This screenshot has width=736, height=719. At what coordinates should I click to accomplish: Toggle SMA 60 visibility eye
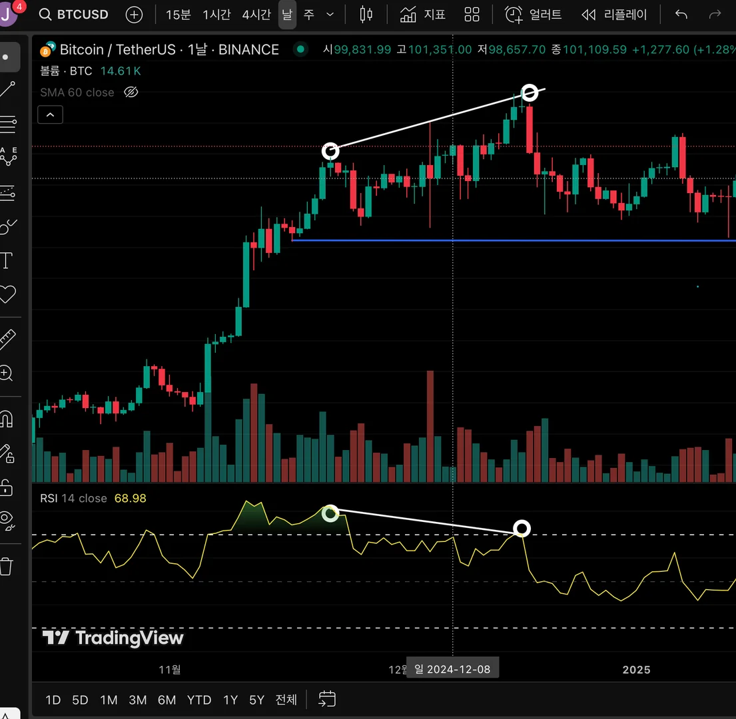click(x=131, y=93)
